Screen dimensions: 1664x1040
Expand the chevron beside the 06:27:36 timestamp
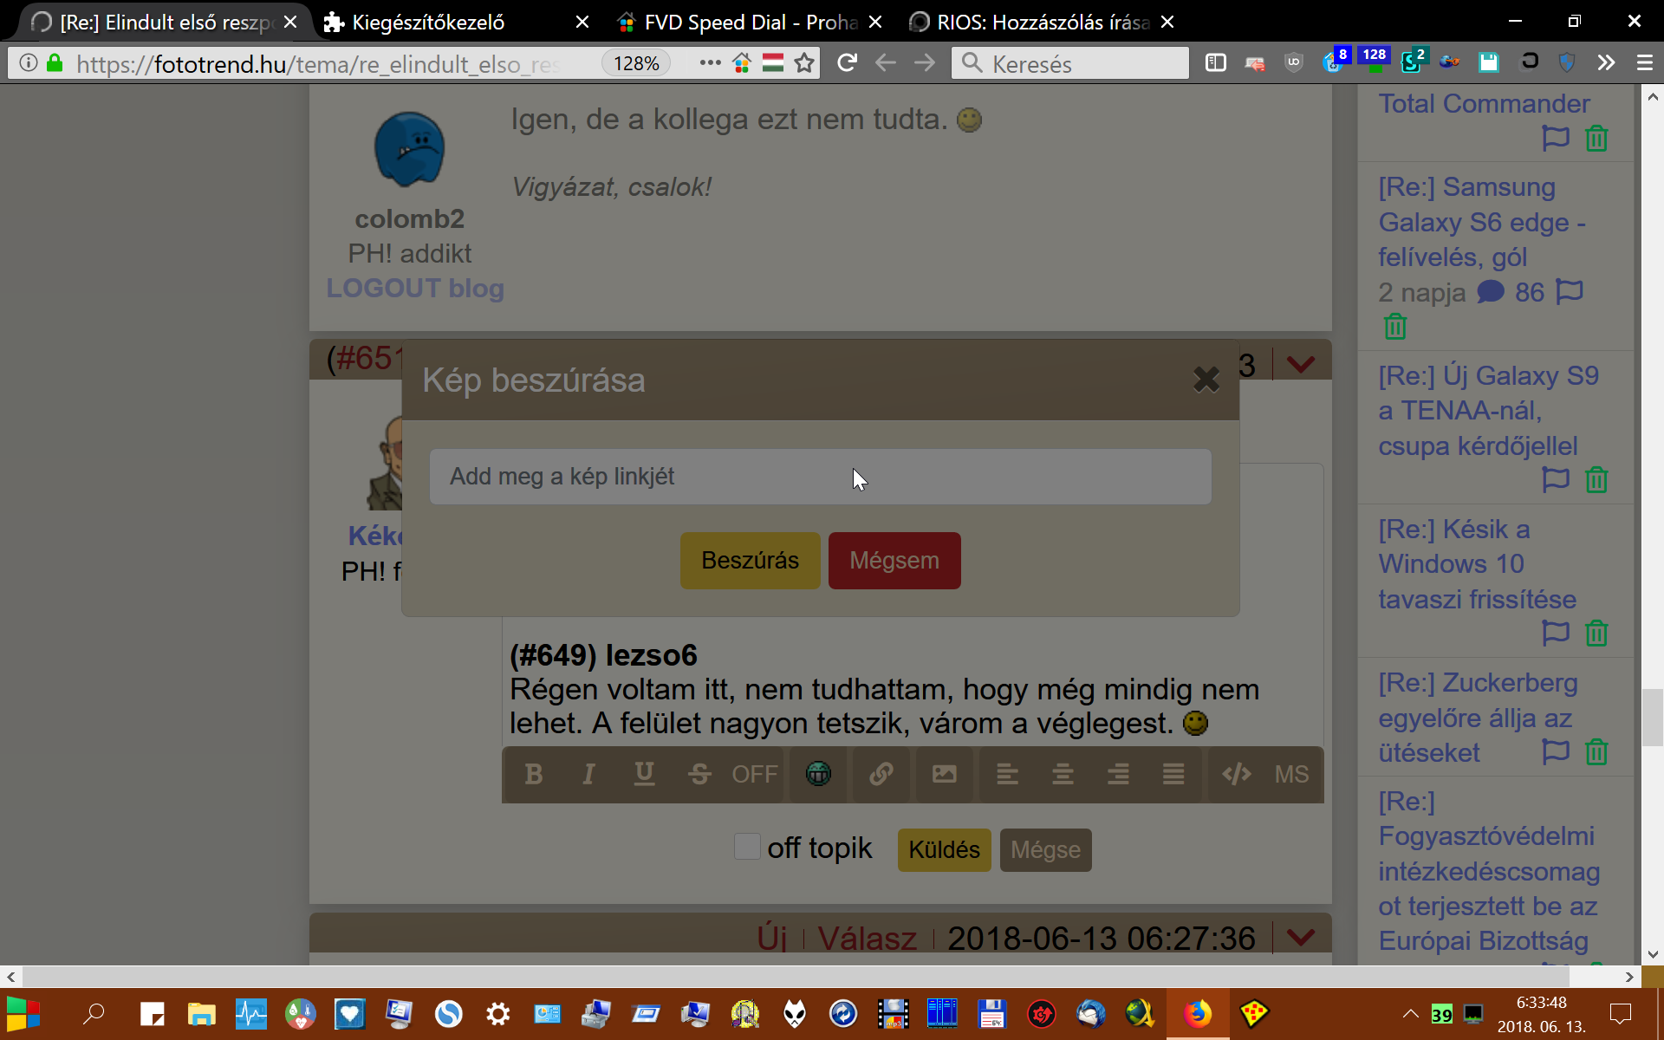[1301, 937]
